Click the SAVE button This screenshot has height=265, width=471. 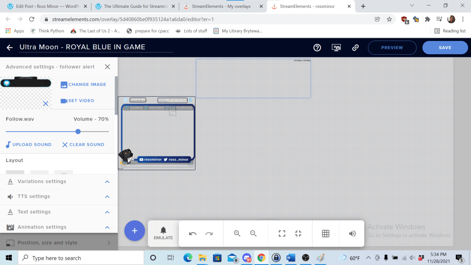(445, 47)
